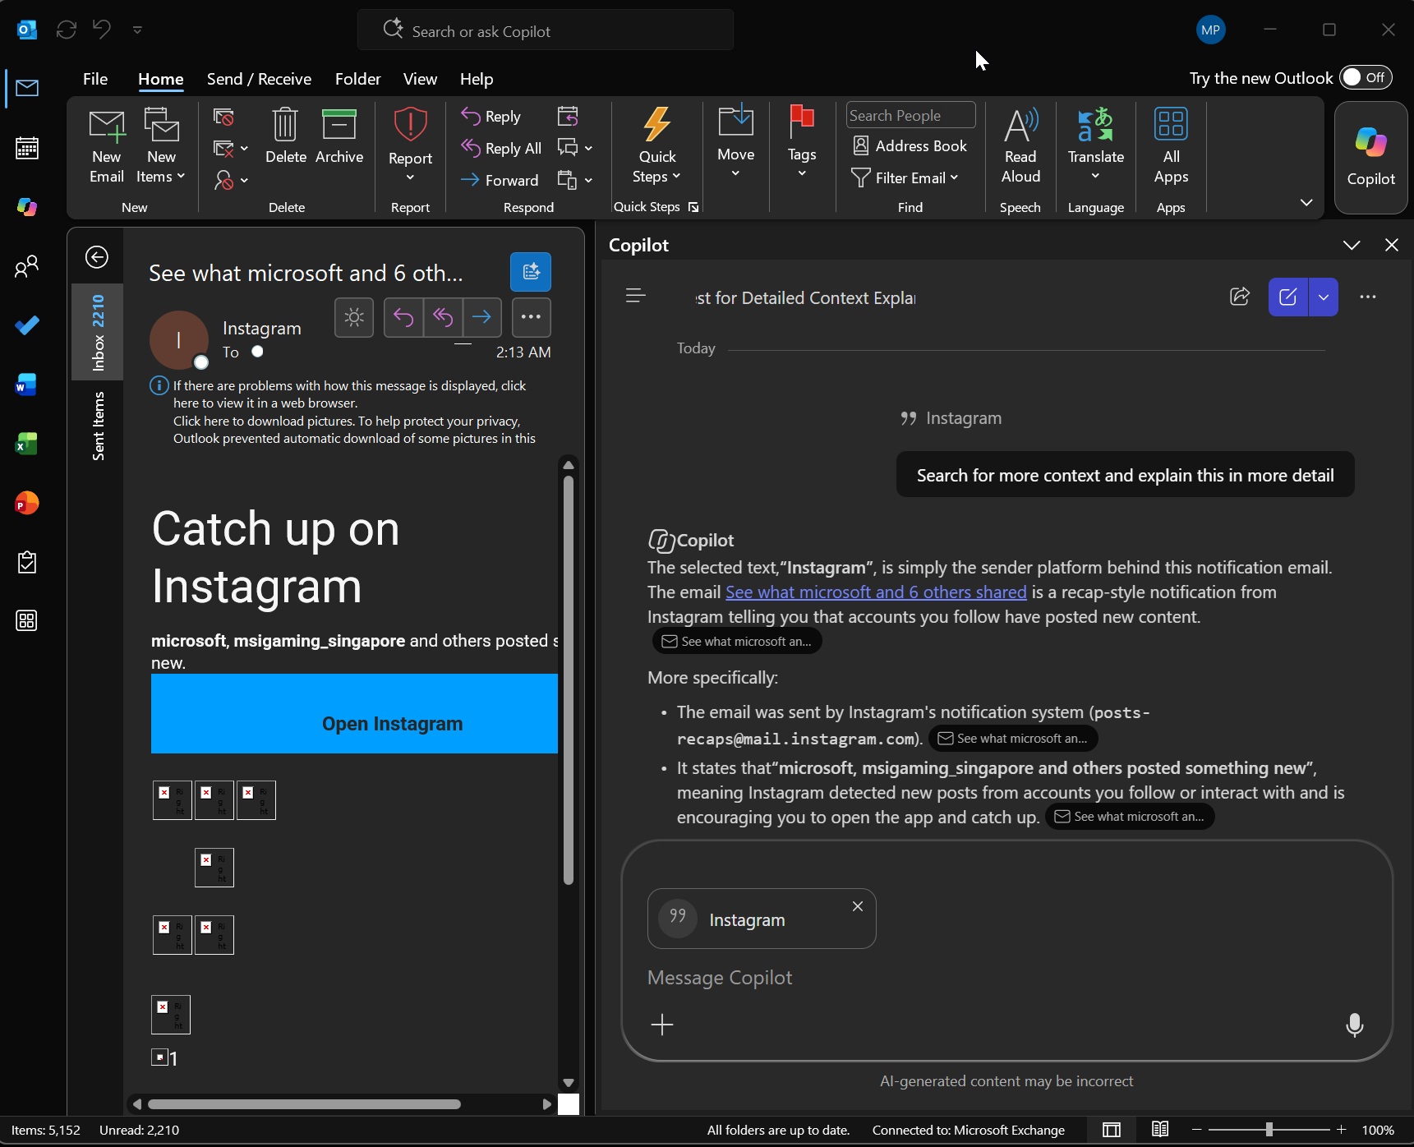Open PowerPoint from the left app bar
The image size is (1414, 1147).
[x=27, y=503]
